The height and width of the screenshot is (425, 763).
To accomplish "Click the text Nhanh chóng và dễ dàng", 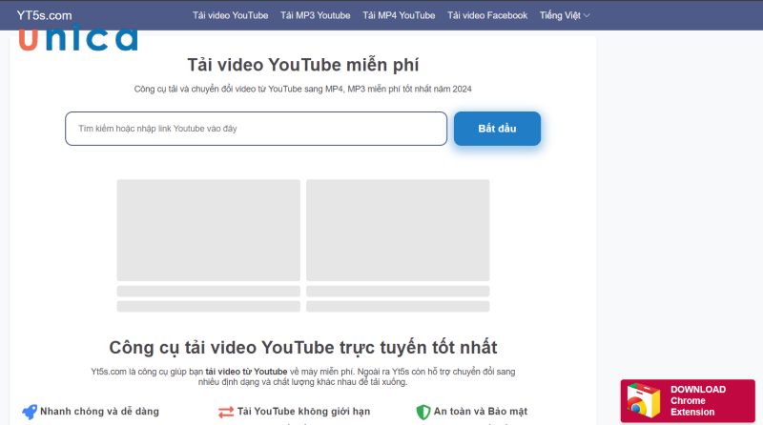I will click(x=99, y=412).
